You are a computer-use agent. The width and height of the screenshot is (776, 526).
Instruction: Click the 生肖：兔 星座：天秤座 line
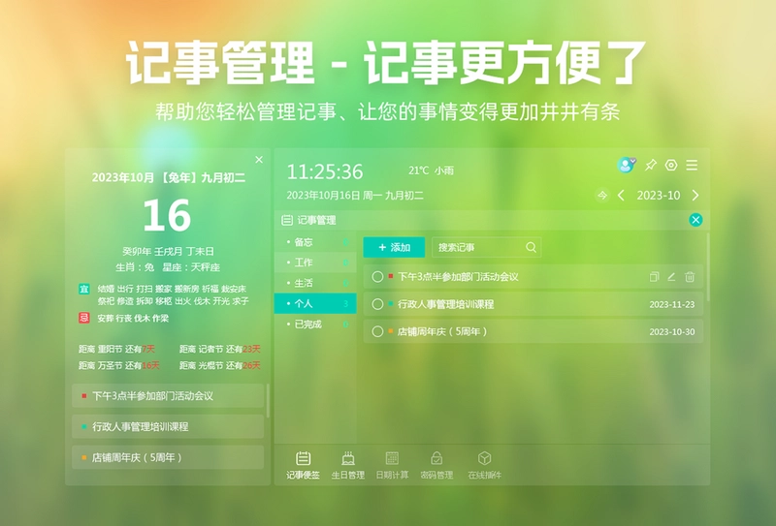click(168, 267)
